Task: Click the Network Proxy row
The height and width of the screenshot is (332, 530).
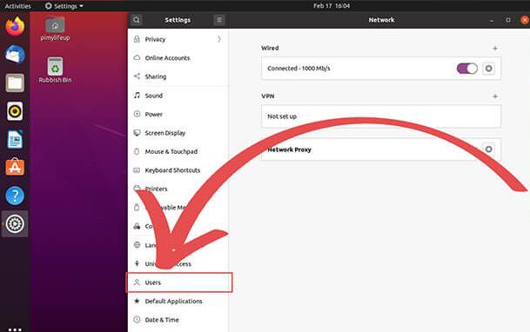Action: coord(381,149)
